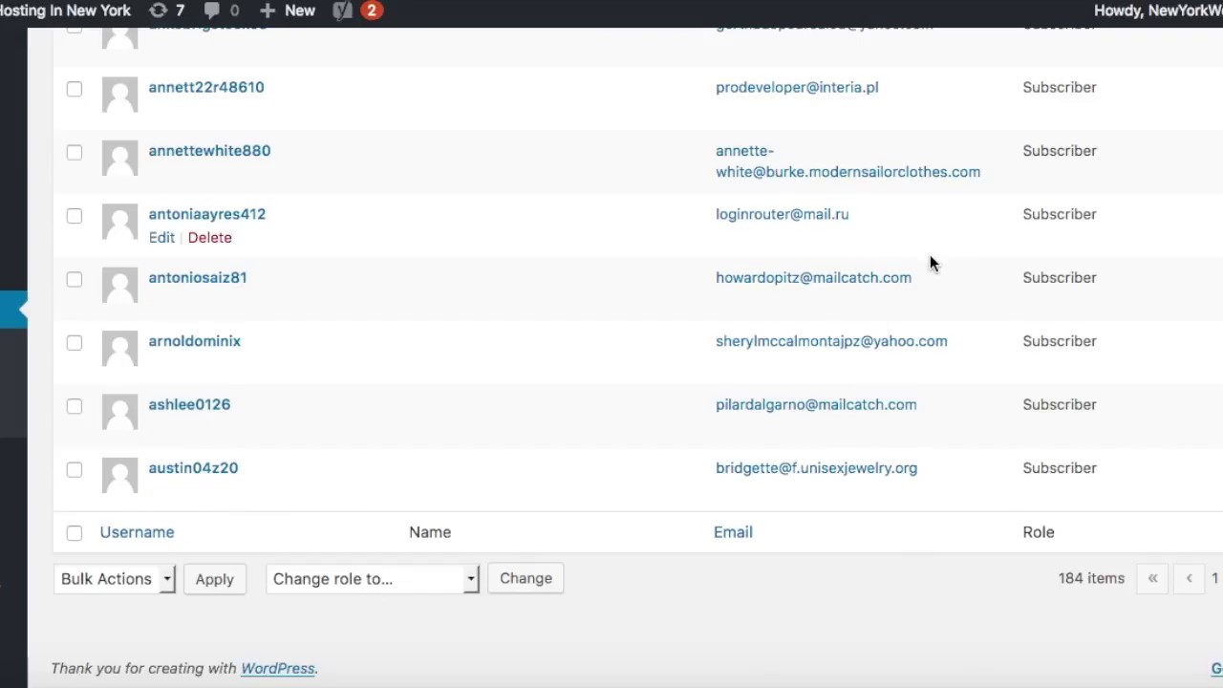Sort by Username footer column
The width and height of the screenshot is (1223, 688).
click(138, 532)
